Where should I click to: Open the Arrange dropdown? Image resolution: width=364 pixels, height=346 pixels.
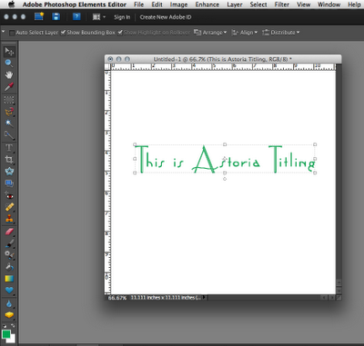click(x=210, y=33)
